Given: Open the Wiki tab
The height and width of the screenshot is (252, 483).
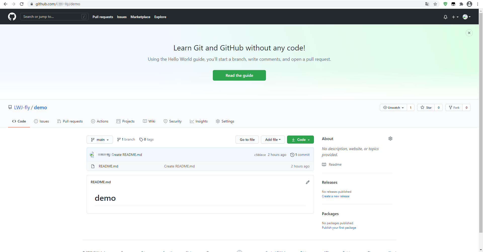Looking at the screenshot, I should [149, 121].
